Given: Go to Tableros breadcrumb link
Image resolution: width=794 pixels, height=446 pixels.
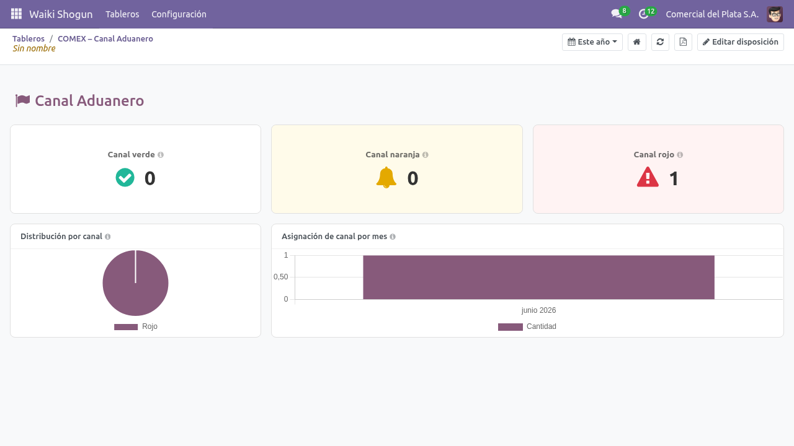Looking at the screenshot, I should [x=29, y=38].
